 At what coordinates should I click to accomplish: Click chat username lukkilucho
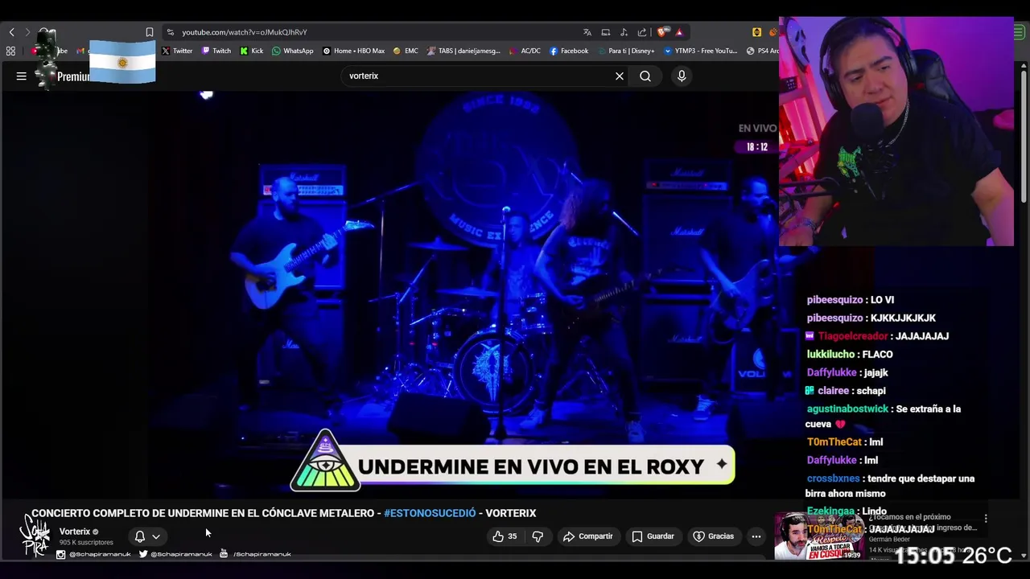[830, 355]
